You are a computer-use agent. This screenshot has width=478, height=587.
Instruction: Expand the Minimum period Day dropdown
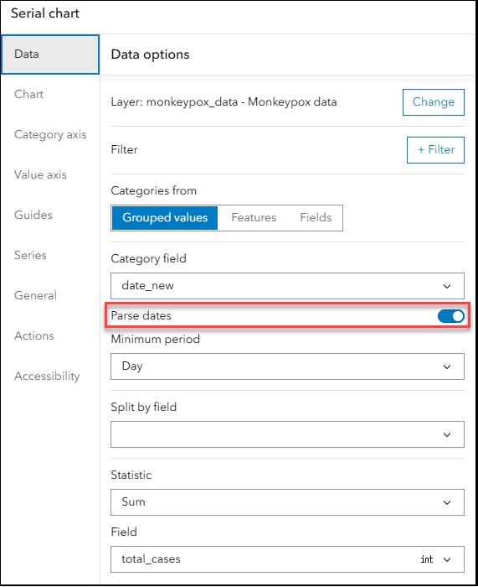(287, 366)
